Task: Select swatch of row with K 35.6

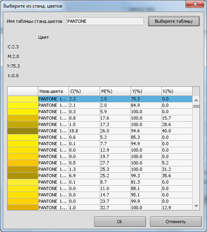Action: (23, 176)
